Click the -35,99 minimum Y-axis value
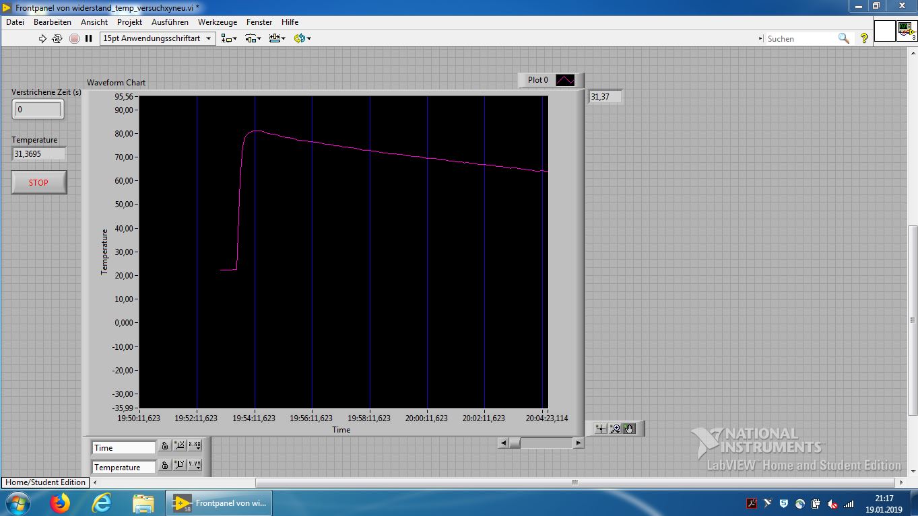Viewport: 918px width, 516px height. 123,408
